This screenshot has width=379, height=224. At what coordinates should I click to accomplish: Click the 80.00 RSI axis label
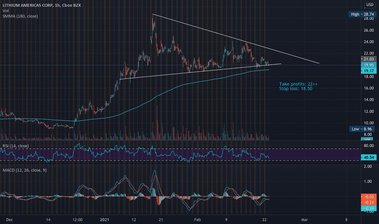click(x=368, y=146)
